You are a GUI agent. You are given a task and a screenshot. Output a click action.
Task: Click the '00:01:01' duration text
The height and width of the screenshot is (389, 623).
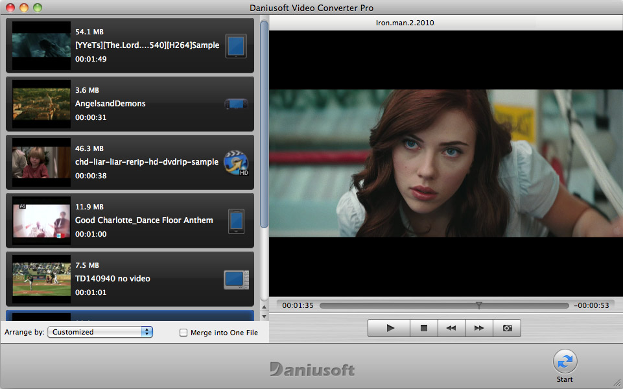(91, 293)
